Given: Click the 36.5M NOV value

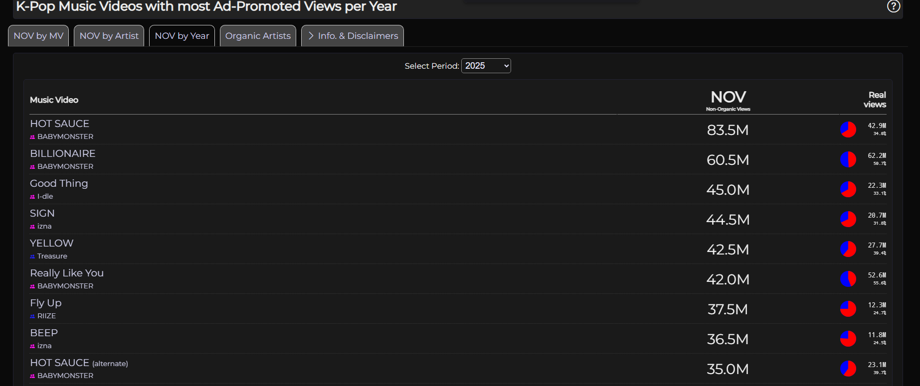Looking at the screenshot, I should click(x=728, y=339).
